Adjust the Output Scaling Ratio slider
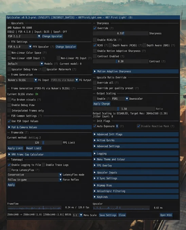Image resolution: width=186 pixels, height=230 pixels. pos(124,109)
